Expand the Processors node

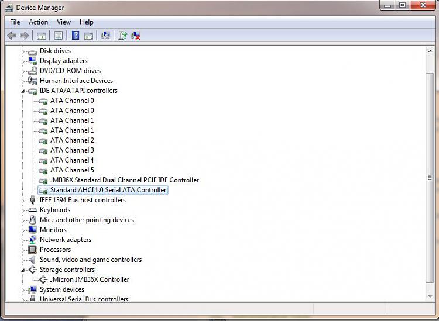coord(23,250)
